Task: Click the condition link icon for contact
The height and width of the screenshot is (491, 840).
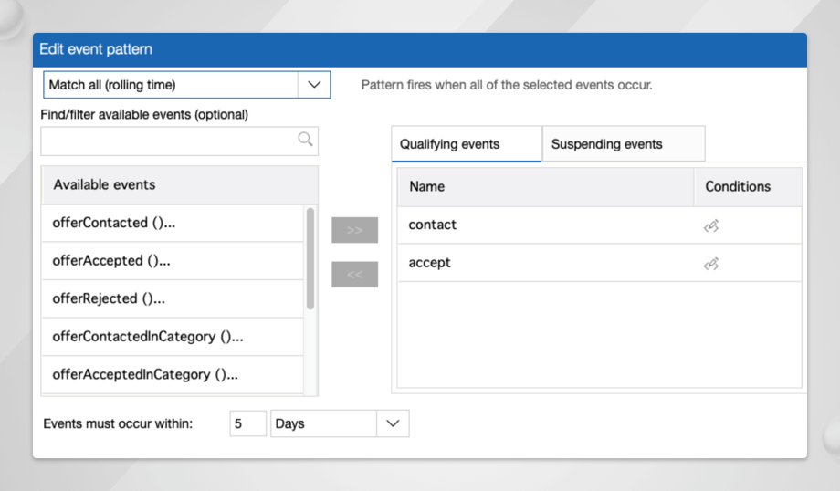Action: coord(711,225)
